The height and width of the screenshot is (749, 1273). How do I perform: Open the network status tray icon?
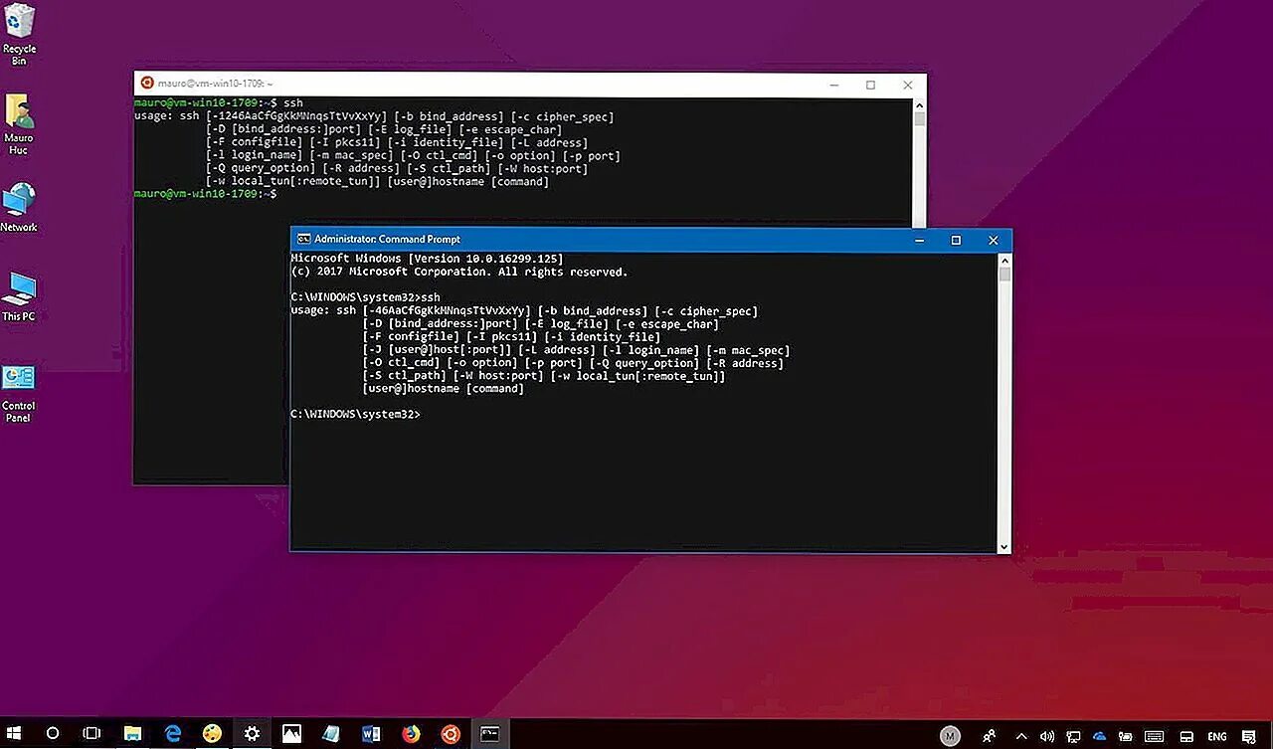[1074, 736]
